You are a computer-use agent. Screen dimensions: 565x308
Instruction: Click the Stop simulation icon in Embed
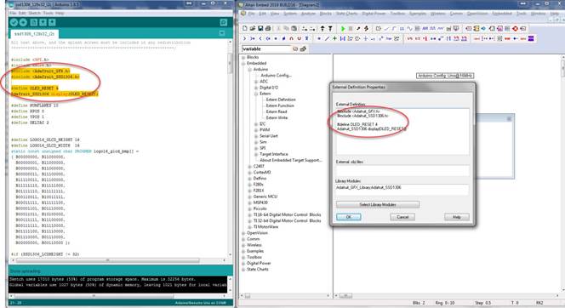coord(351,28)
